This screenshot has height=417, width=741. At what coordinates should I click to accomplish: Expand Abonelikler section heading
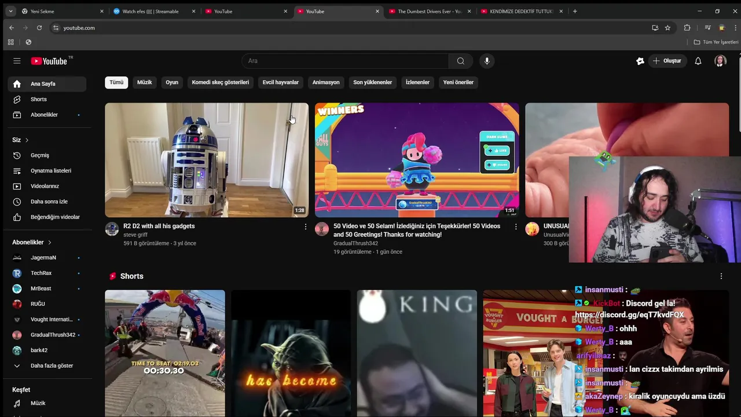[x=32, y=242]
